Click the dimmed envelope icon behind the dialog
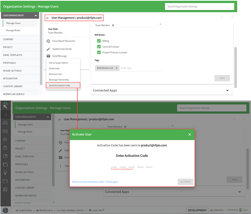251x214 pixels. (60, 157)
